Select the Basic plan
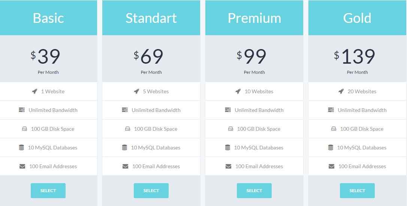This screenshot has height=206, width=407. point(48,191)
